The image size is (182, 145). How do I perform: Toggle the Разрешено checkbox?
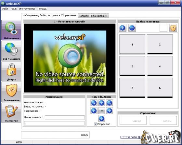pyautogui.click(x=95, y=124)
